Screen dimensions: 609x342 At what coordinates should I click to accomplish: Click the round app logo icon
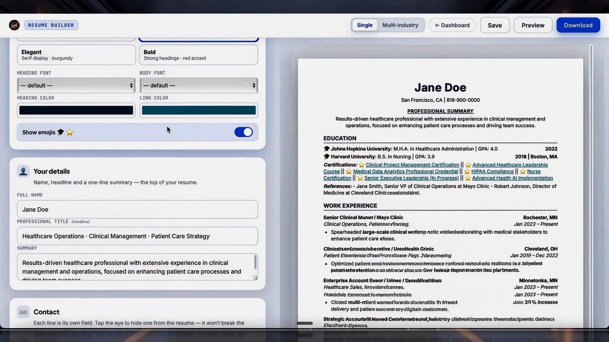(x=14, y=25)
